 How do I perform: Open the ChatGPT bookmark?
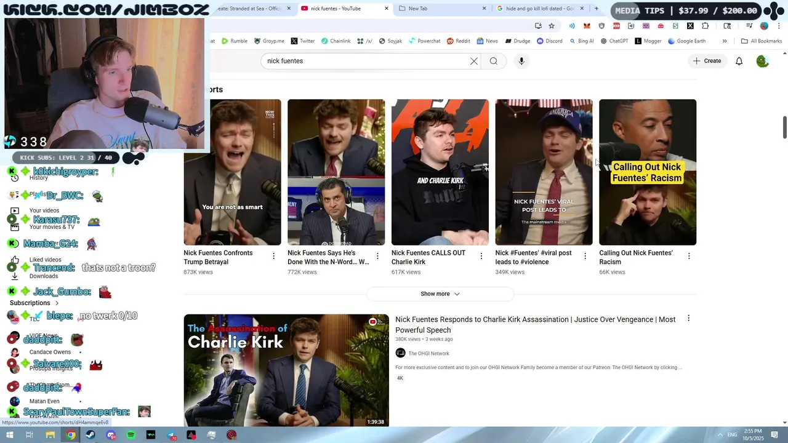click(x=614, y=41)
